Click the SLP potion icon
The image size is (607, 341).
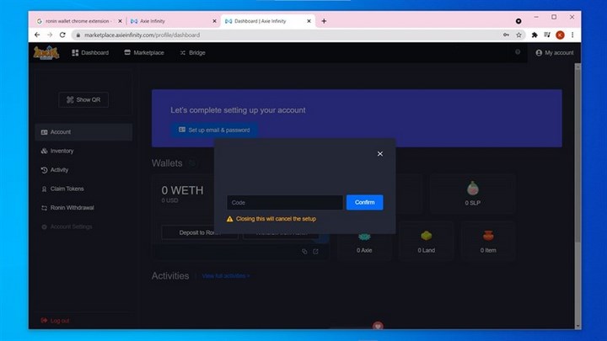tap(472, 189)
